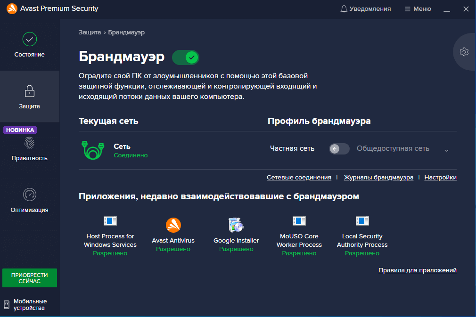Toggle private/public network profile switch

tap(339, 149)
